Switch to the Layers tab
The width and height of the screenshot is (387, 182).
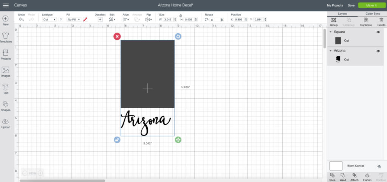click(342, 14)
